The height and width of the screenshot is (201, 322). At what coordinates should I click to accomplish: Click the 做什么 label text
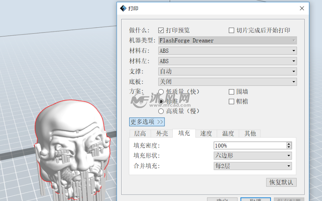click(139, 30)
